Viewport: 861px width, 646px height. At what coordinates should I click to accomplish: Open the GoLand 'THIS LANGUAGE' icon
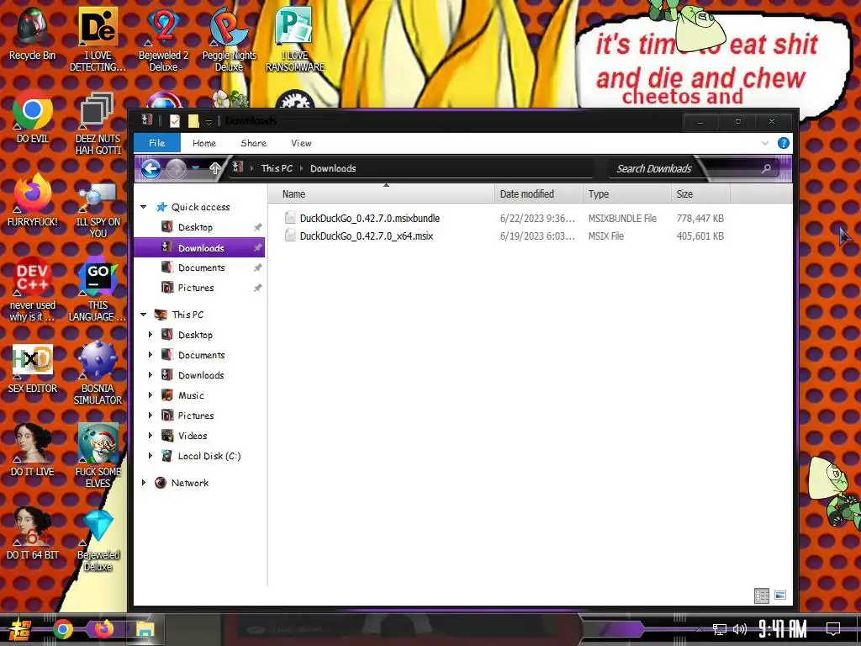(98, 289)
